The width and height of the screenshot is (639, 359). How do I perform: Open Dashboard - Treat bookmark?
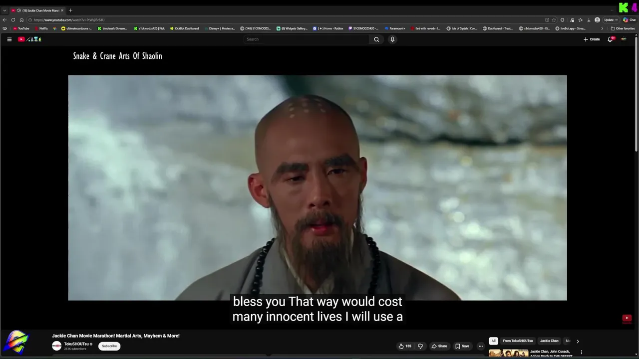point(498,28)
